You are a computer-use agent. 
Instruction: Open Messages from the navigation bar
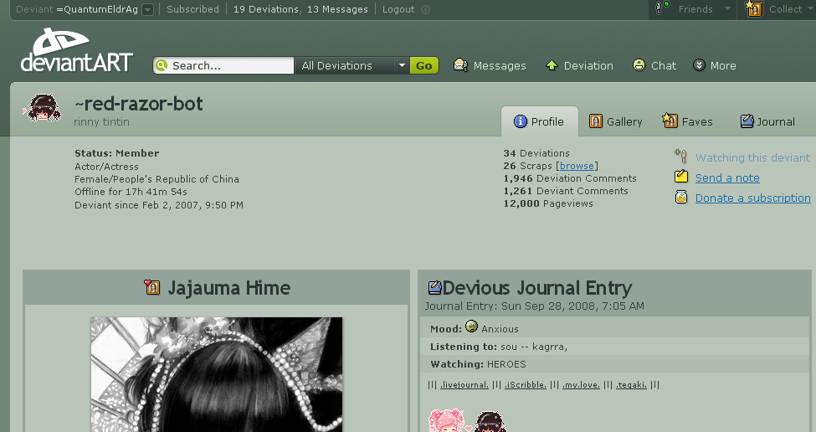(490, 65)
